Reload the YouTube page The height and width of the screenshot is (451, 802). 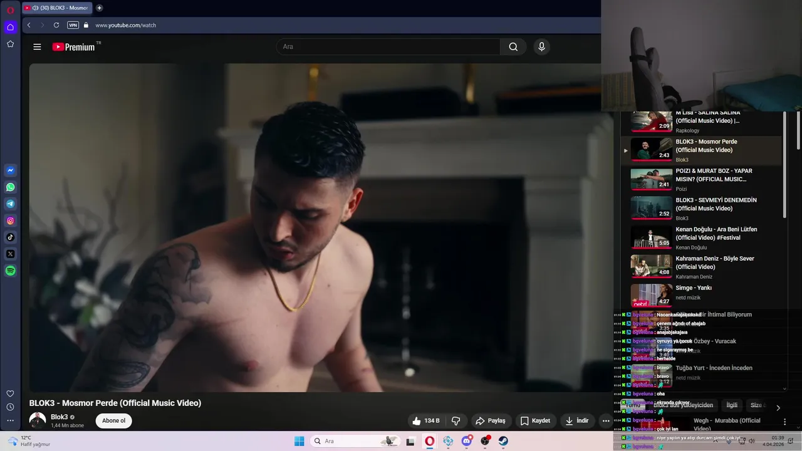(x=56, y=25)
